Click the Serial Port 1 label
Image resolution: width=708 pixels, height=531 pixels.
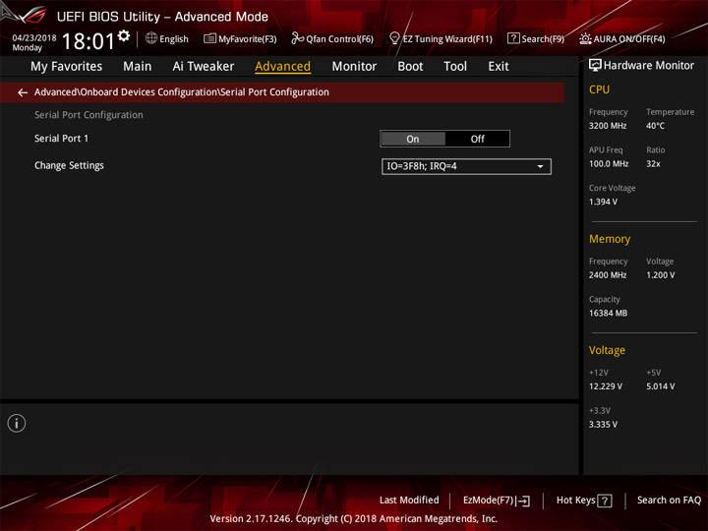(x=61, y=139)
